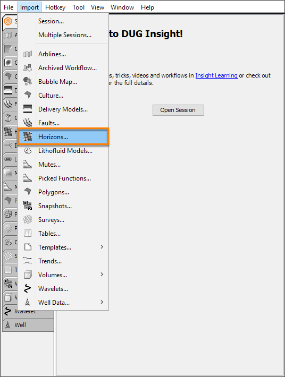Click the Well Data derrick icon
Image resolution: width=285 pixels, height=377 pixels.
pyautogui.click(x=28, y=302)
